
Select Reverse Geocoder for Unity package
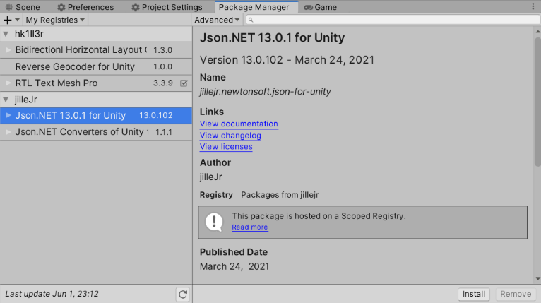(96, 66)
